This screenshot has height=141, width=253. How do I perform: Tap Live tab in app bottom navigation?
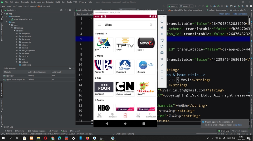tap(125, 115)
